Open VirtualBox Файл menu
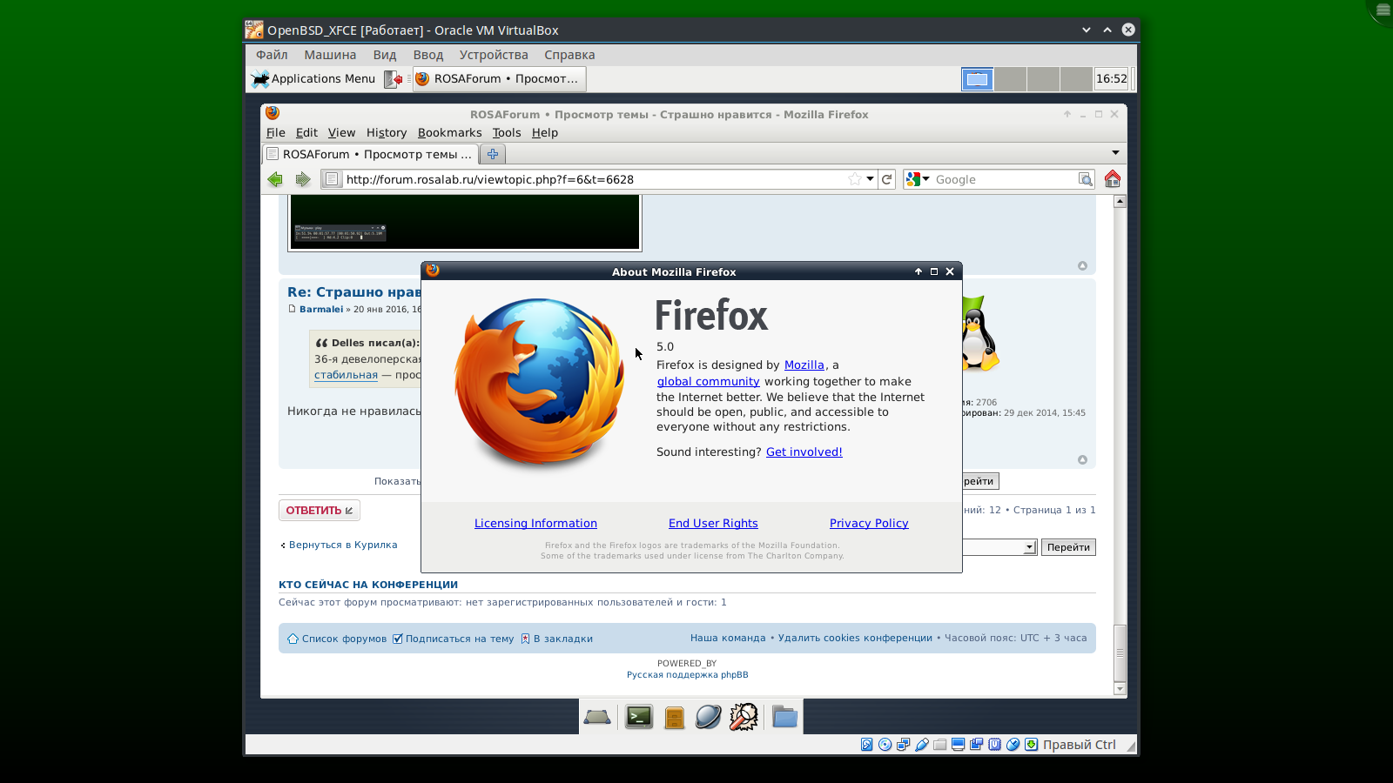1393x783 pixels. click(272, 55)
